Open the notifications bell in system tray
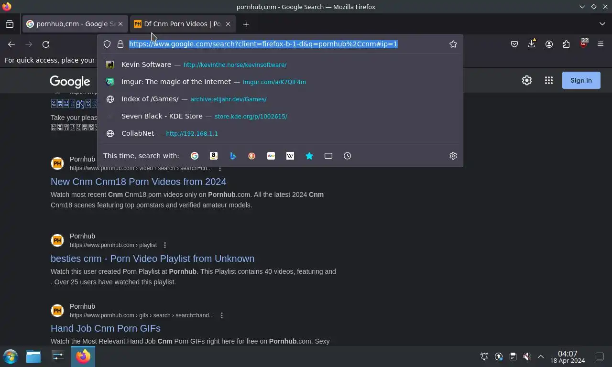 [x=484, y=356]
